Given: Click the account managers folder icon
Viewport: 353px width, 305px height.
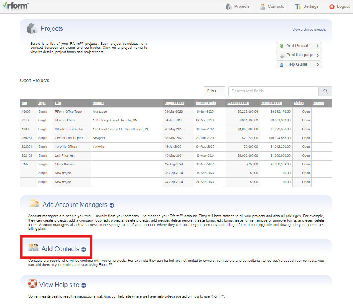Looking at the screenshot, I should pos(35,203).
